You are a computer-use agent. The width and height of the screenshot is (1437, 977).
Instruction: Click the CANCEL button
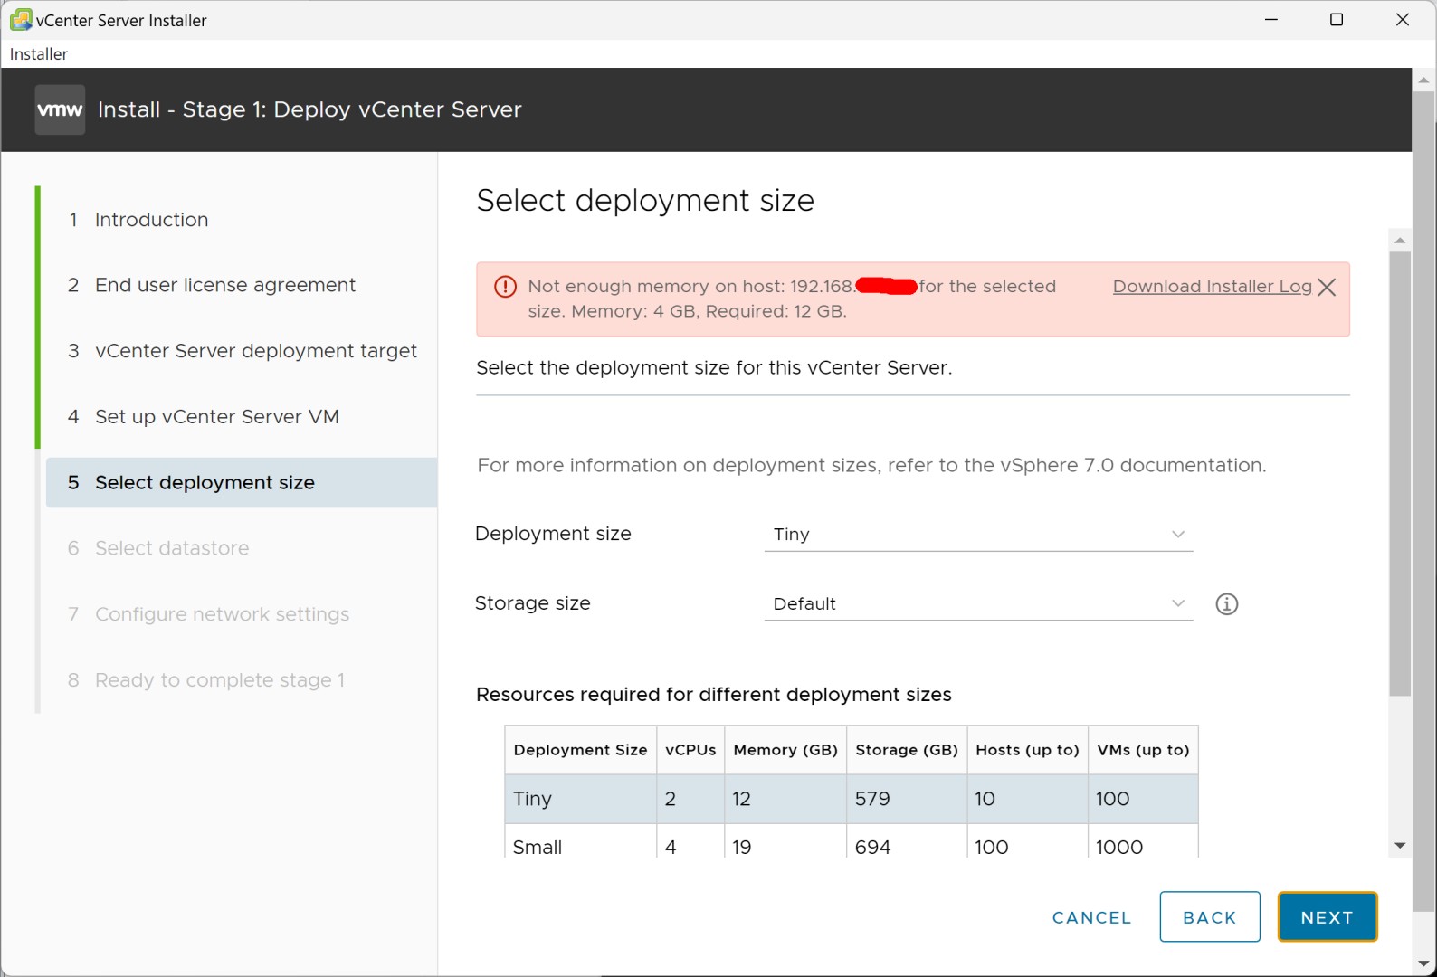(1092, 917)
